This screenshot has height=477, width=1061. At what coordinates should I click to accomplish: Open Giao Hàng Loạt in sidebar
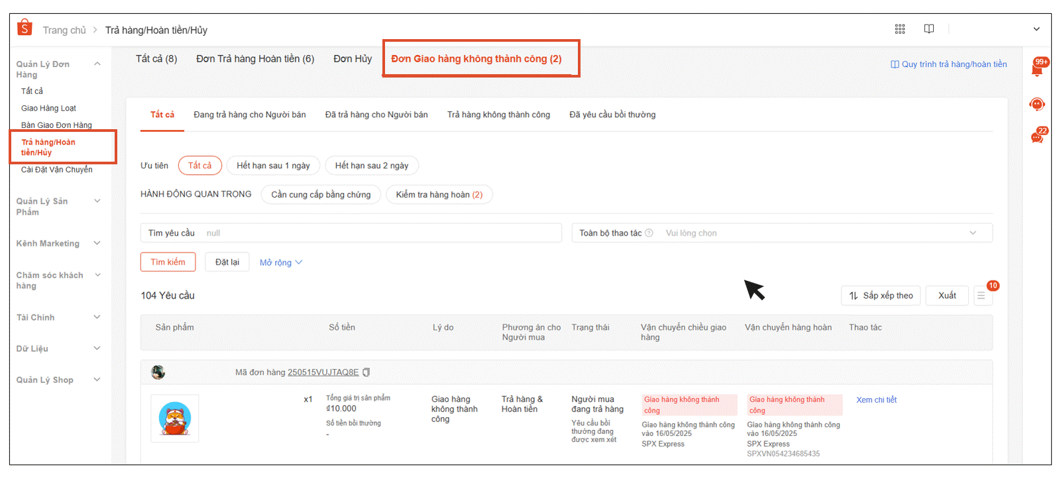click(x=48, y=109)
